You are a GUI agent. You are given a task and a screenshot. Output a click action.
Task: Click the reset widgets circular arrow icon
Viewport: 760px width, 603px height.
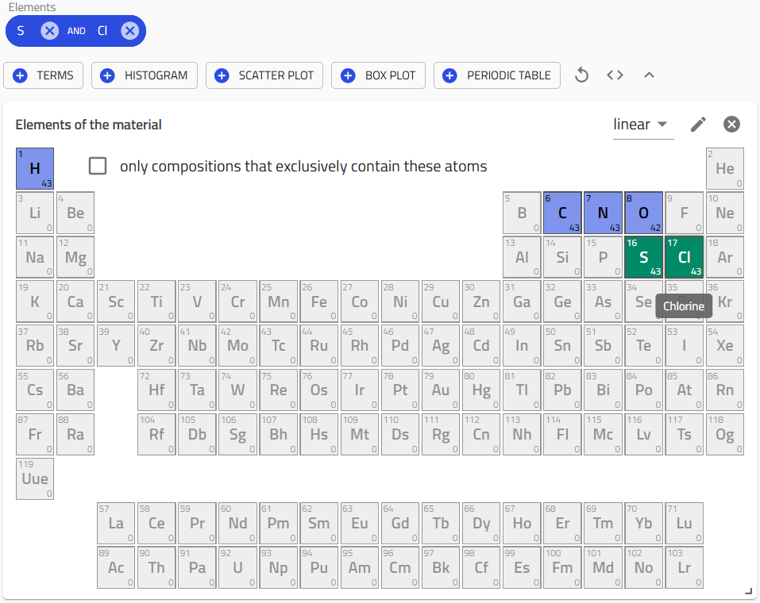coord(581,75)
